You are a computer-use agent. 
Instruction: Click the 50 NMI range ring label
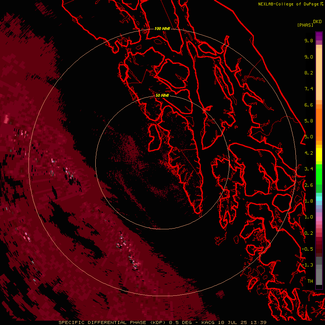(x=162, y=95)
